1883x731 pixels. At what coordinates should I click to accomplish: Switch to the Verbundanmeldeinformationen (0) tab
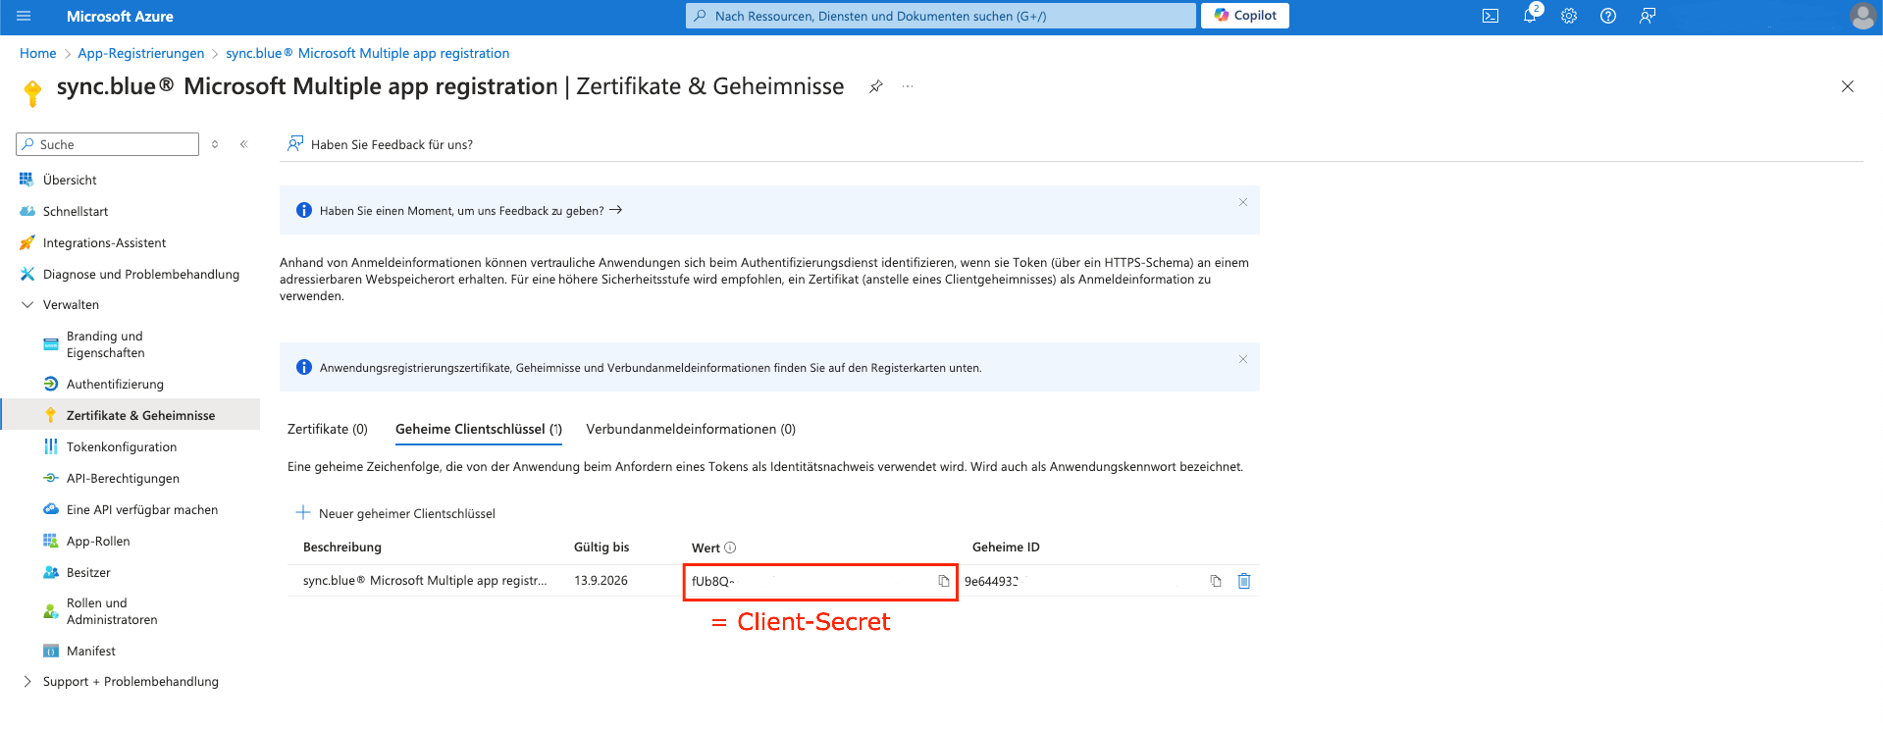click(x=691, y=429)
